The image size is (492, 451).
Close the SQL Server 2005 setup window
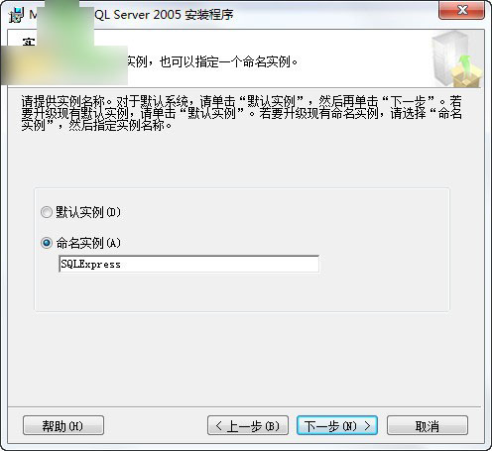(461, 10)
